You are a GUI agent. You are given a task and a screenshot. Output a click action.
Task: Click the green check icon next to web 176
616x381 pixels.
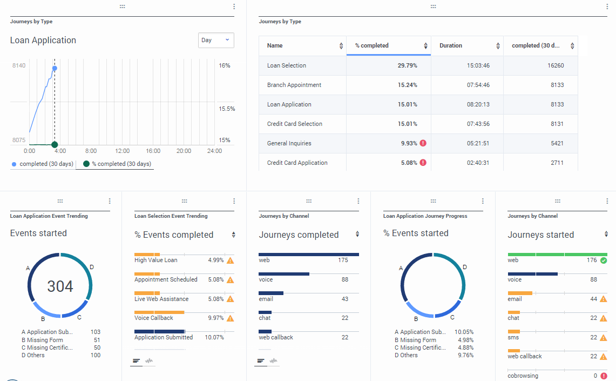tap(604, 260)
